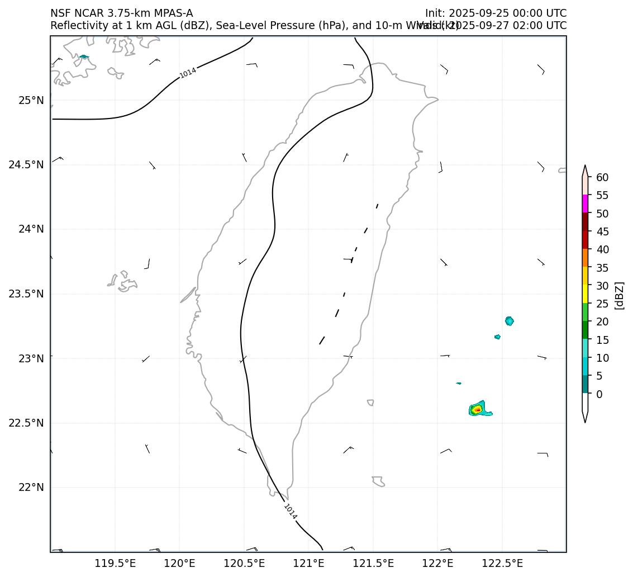Click the strongest reflectivity cell near 22.6°N

click(x=477, y=410)
